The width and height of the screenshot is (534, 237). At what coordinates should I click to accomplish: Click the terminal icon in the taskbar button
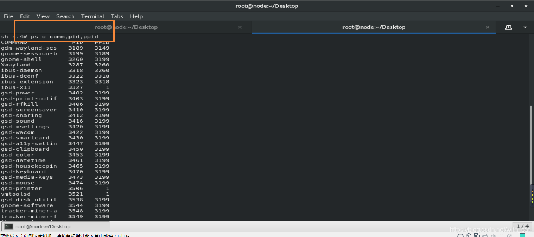9,226
